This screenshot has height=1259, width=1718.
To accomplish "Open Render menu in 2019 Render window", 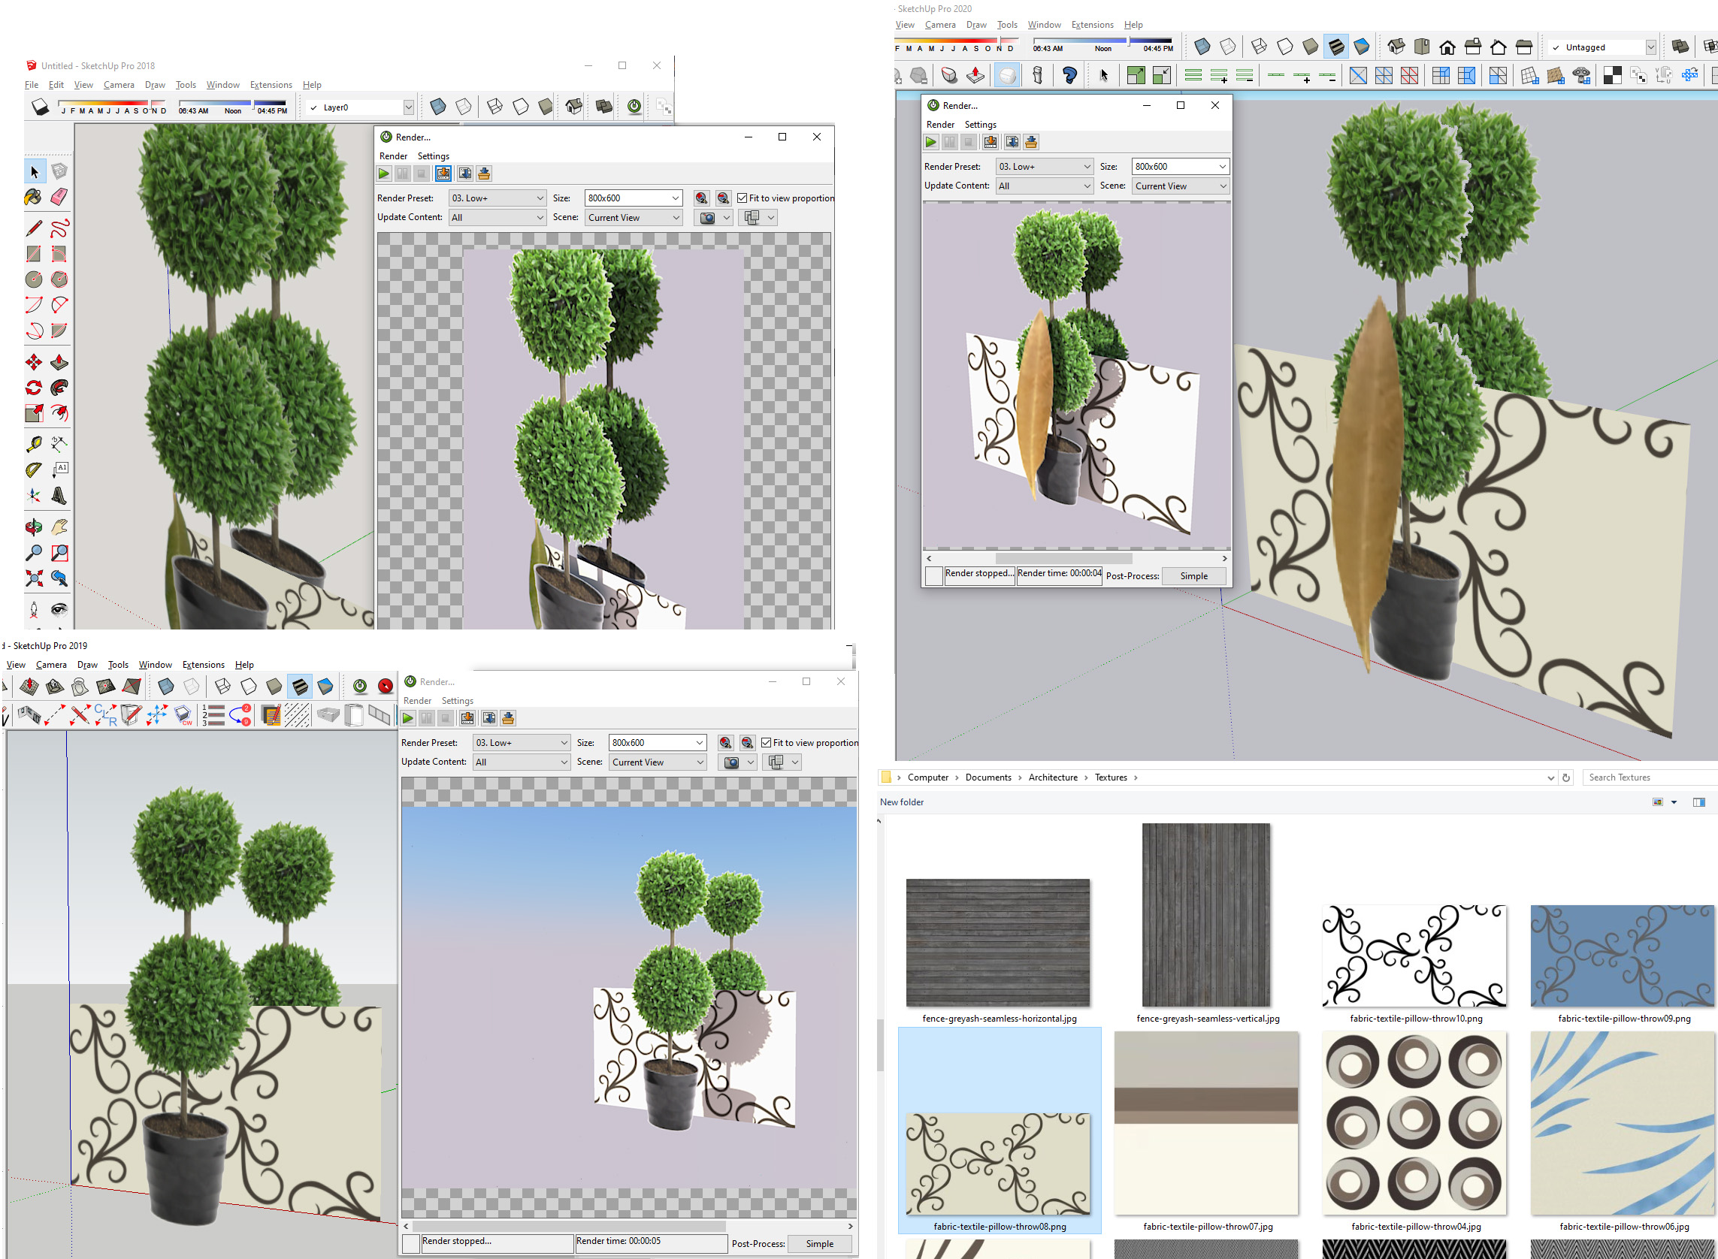I will tap(417, 701).
